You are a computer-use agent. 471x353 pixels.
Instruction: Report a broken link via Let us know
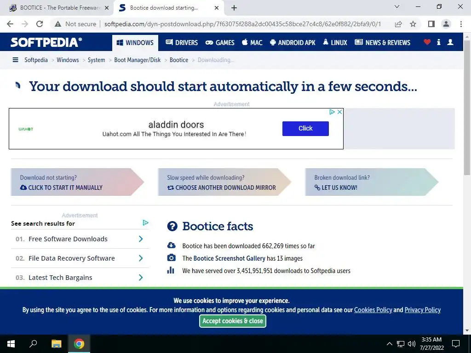pyautogui.click(x=372, y=182)
